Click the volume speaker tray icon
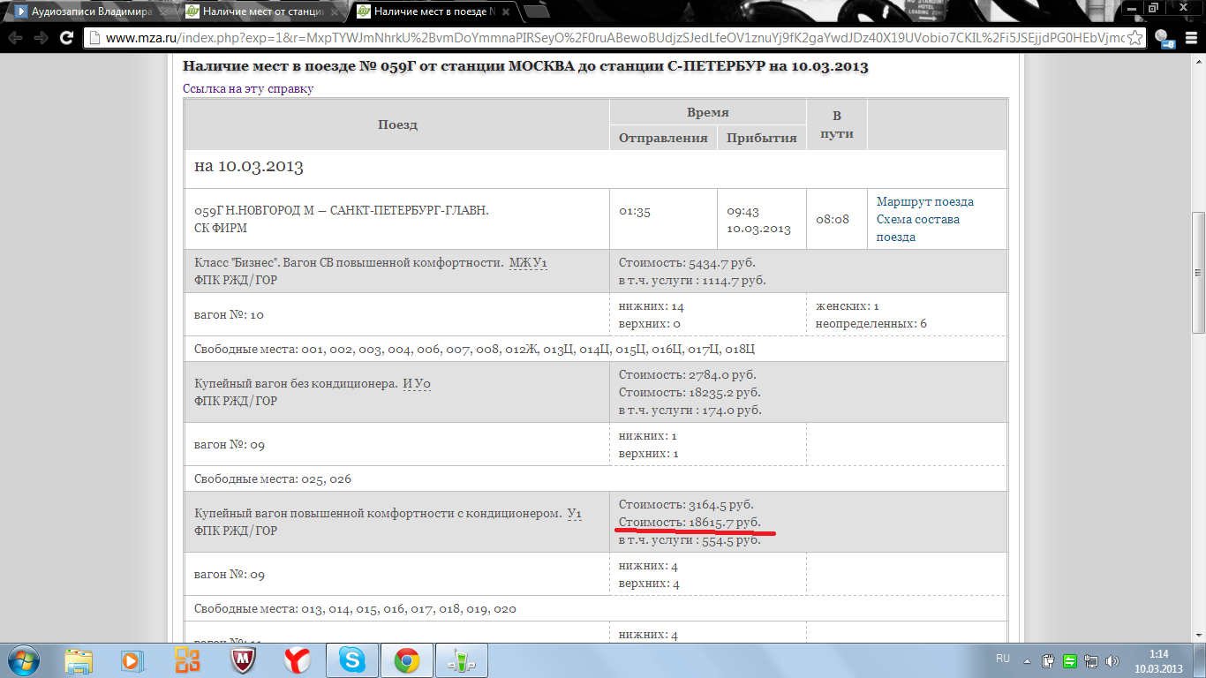The height and width of the screenshot is (678, 1206). (1112, 660)
